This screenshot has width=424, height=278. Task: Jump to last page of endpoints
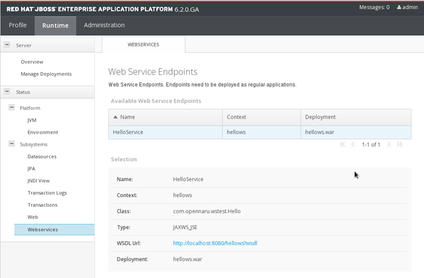tap(400, 144)
